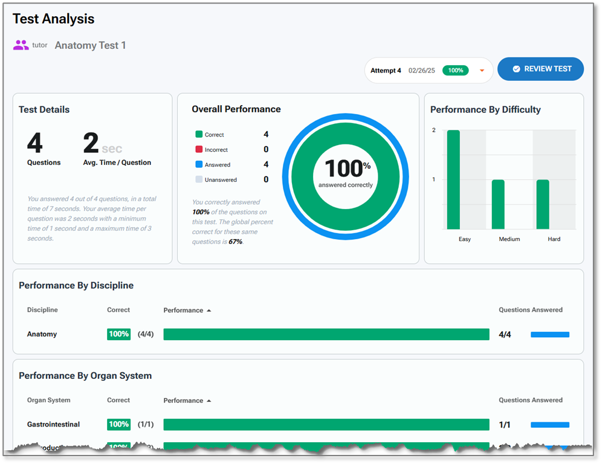Click the checkmark icon in Review Test
Screen dimensions: 602x464
pos(516,69)
